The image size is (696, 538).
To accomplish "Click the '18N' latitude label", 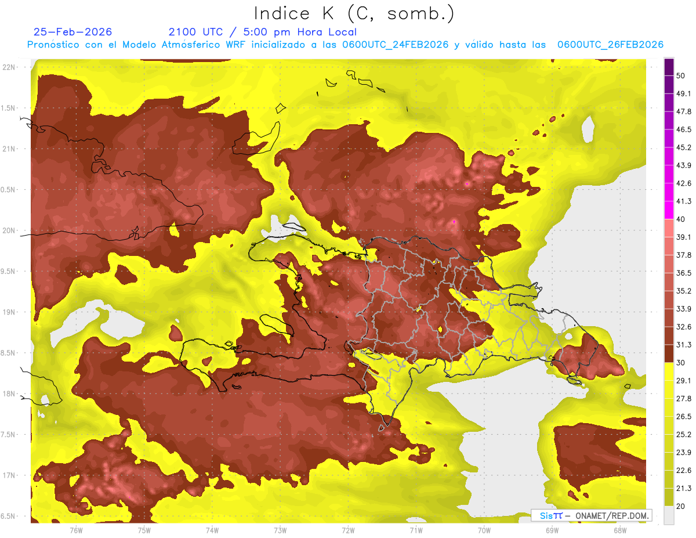I will pyautogui.click(x=9, y=393).
